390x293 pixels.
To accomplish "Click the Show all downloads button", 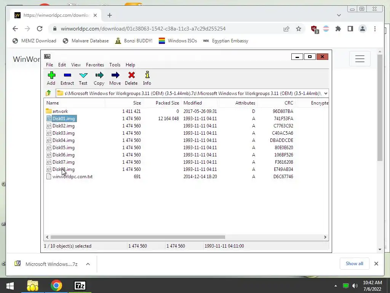I will coord(354,264).
